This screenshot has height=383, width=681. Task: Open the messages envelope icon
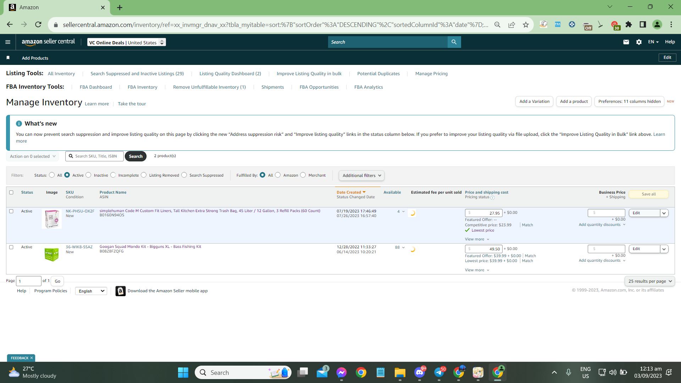626,42
